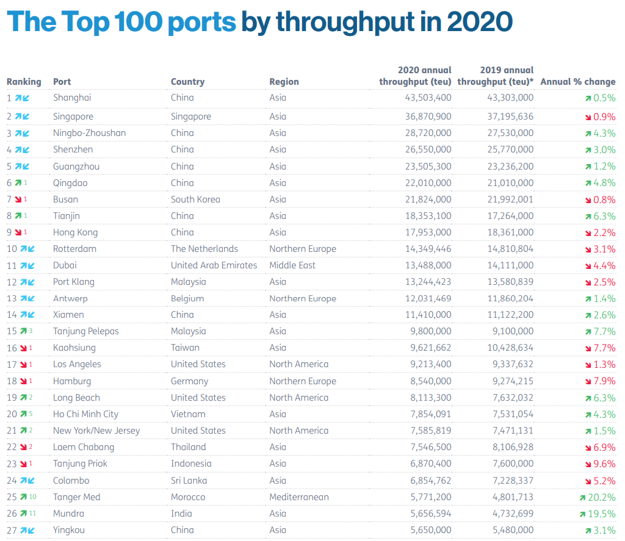The height and width of the screenshot is (541, 625).
Task: Click the red rank-down arrow next to Hong Kong
Action: [18, 232]
